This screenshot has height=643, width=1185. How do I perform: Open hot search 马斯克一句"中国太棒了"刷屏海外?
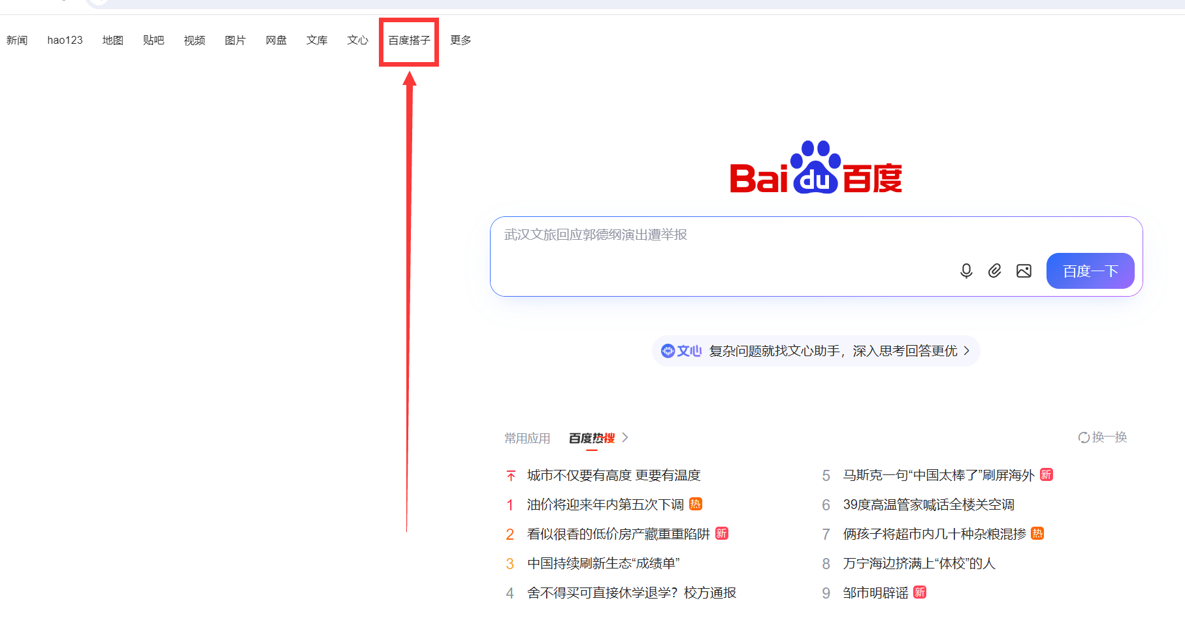coord(939,475)
